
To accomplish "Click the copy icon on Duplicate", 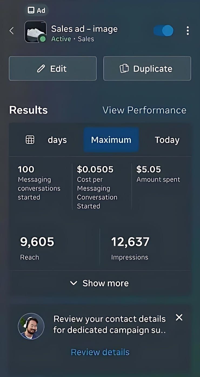I will 124,68.
